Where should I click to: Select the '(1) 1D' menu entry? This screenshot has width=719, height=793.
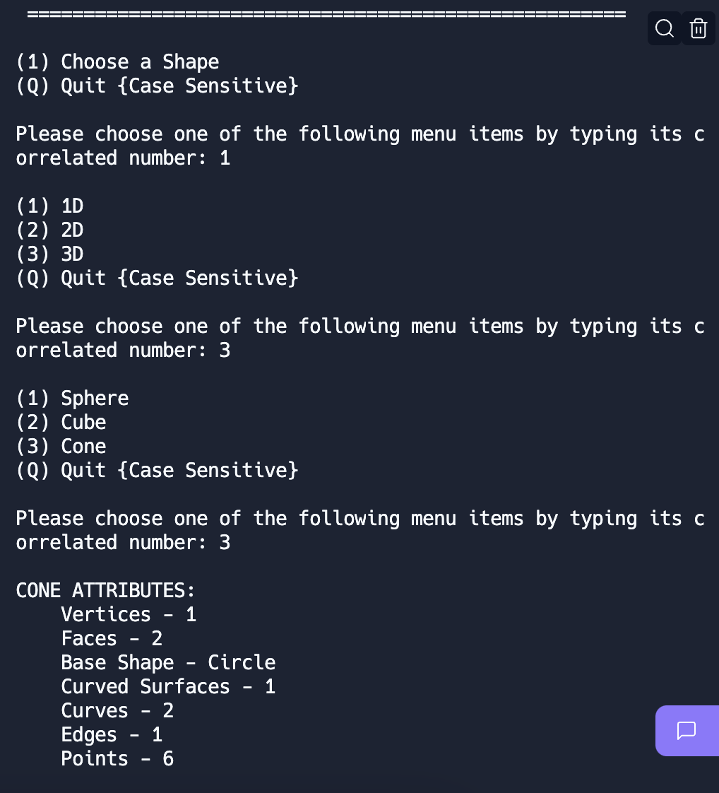(x=49, y=206)
